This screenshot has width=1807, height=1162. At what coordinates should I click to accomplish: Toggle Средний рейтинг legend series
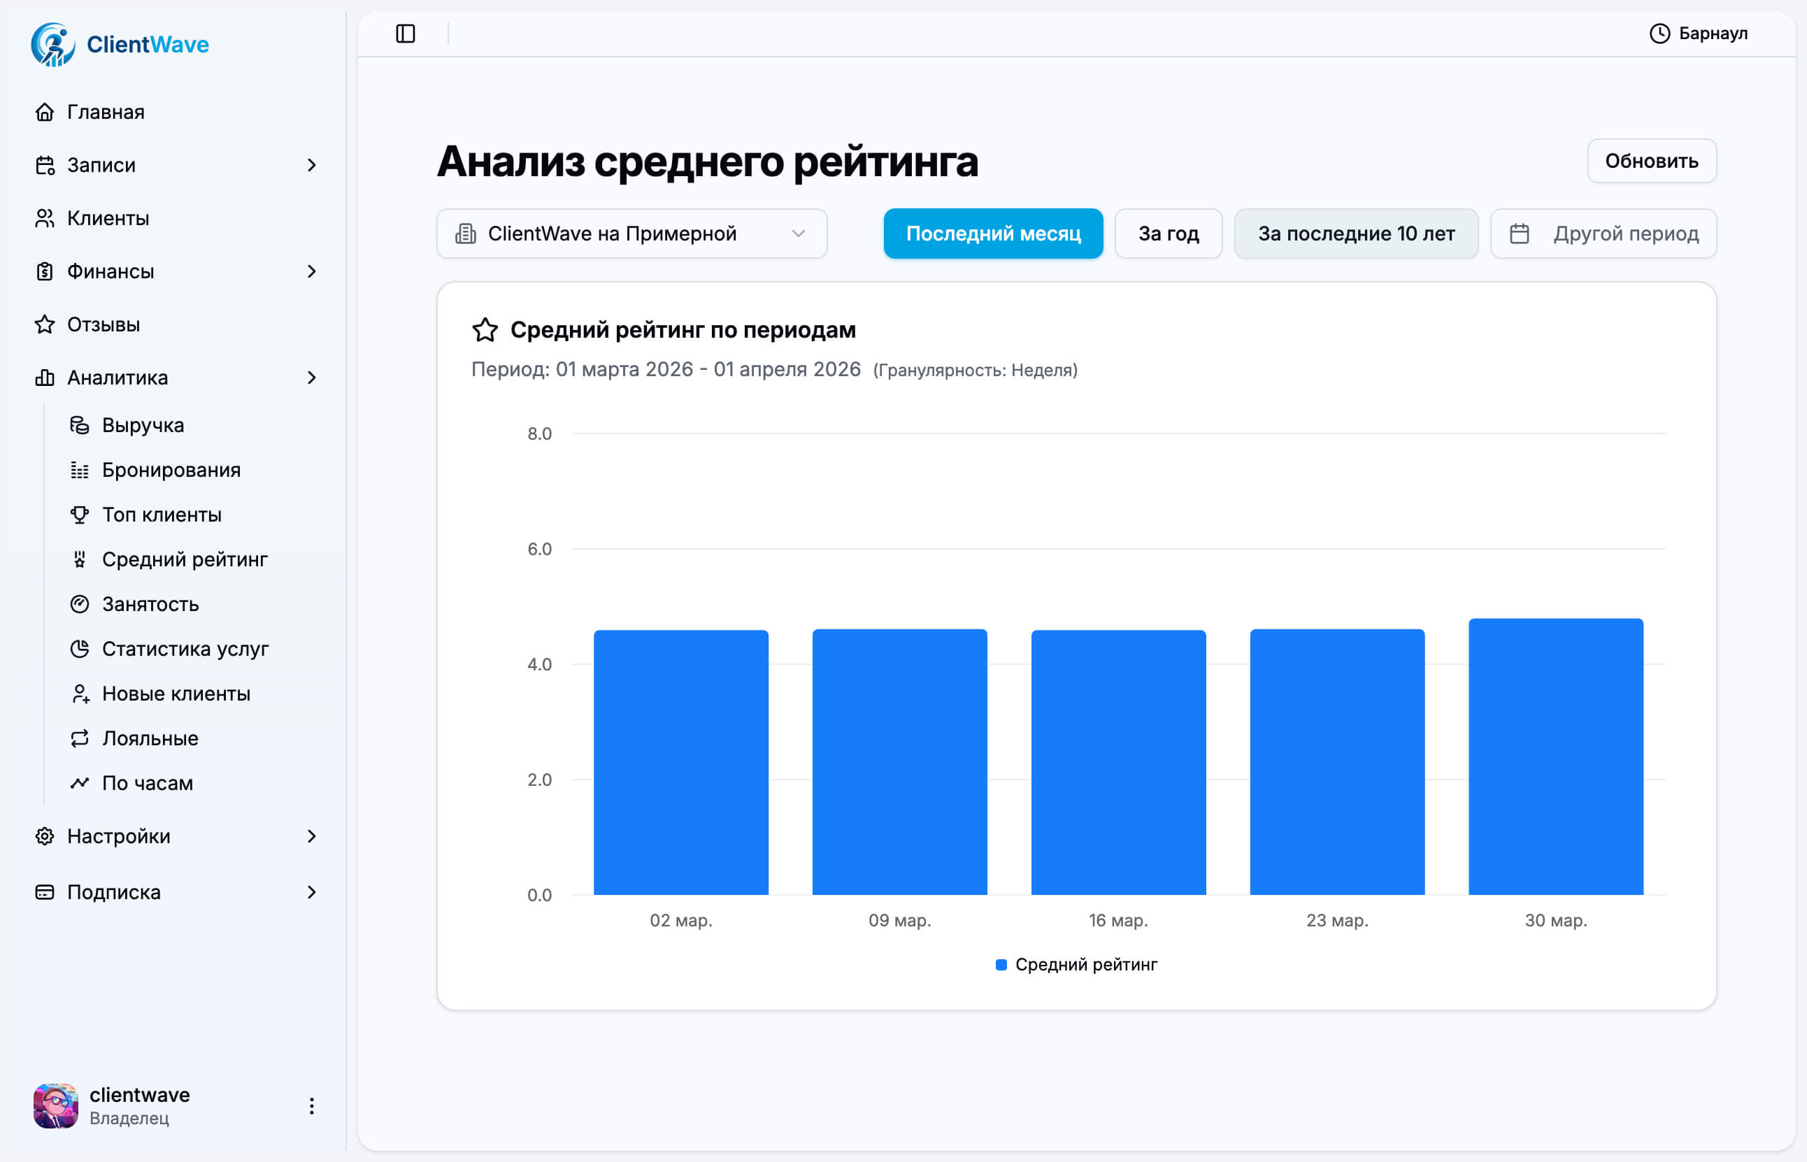coord(1077,965)
